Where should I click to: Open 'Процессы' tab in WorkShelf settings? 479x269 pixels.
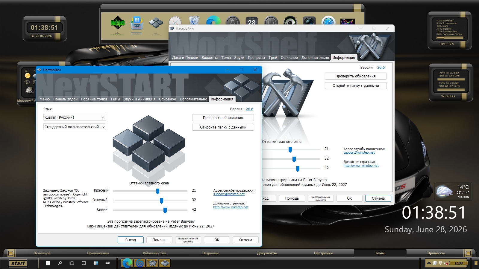tap(256, 58)
